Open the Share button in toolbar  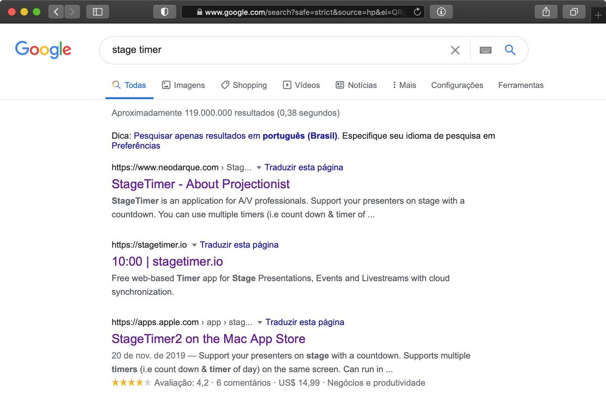tap(546, 12)
